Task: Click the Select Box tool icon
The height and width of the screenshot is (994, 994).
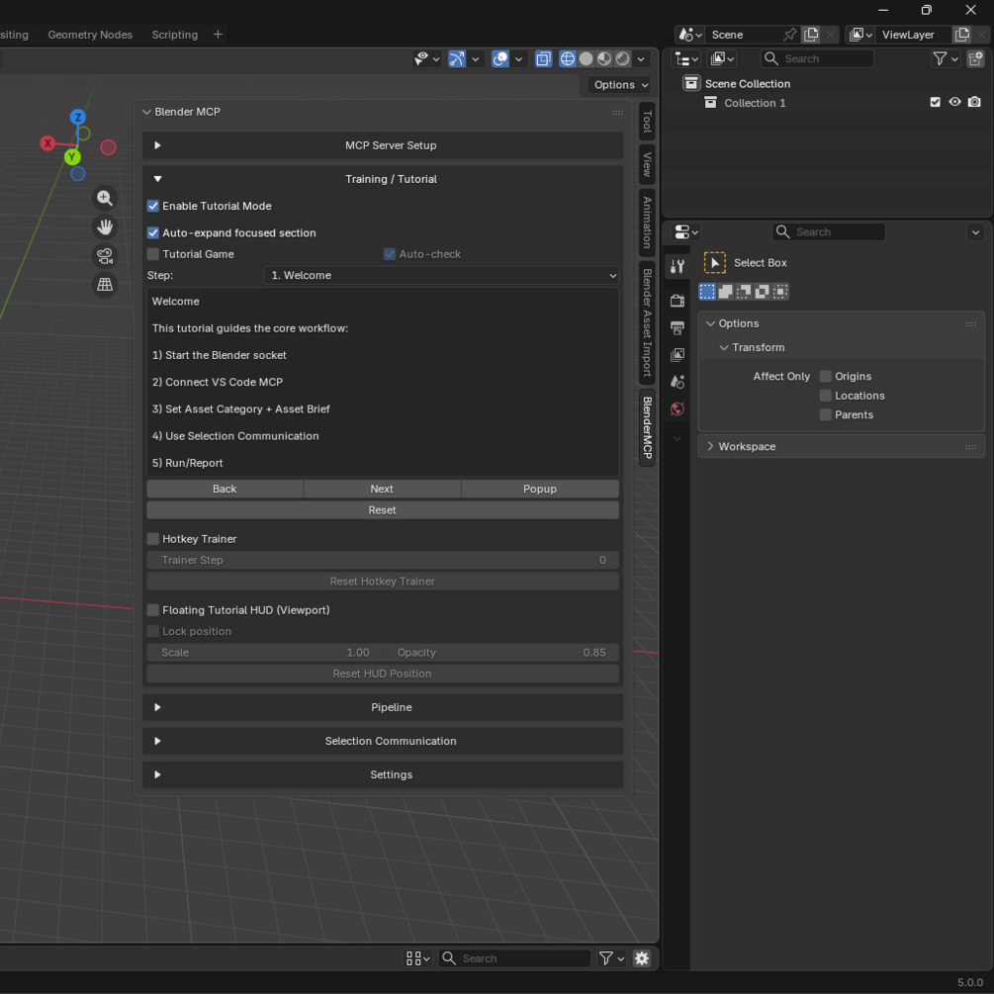Action: (714, 262)
